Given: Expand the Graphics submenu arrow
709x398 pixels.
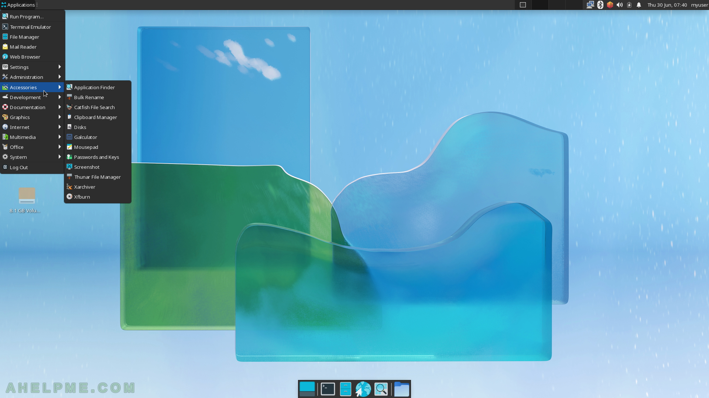Looking at the screenshot, I should click(x=59, y=117).
